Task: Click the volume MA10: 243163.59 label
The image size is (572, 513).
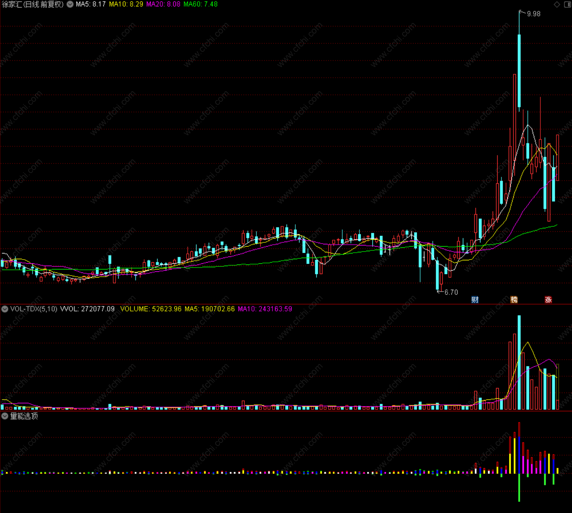Action: pos(265,309)
